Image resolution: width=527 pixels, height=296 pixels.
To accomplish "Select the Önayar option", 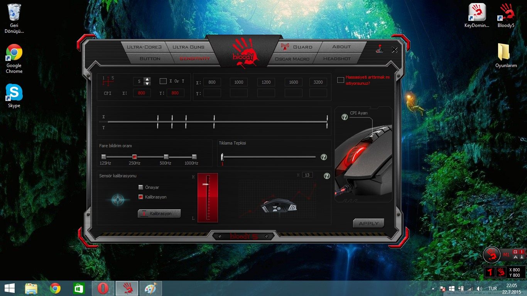I will click(x=141, y=187).
